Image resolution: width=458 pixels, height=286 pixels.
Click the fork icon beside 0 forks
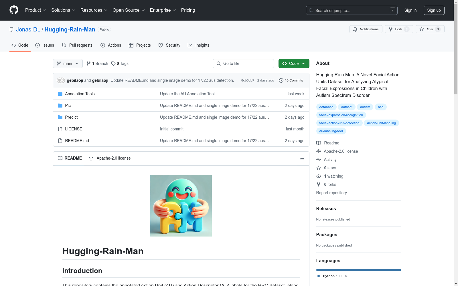point(319,184)
